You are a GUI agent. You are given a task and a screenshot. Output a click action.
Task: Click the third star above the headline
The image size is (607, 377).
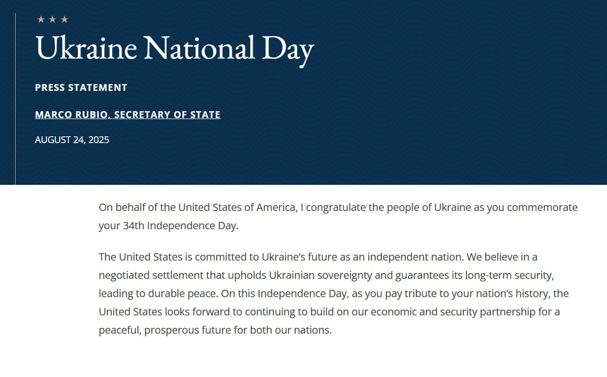tap(64, 20)
